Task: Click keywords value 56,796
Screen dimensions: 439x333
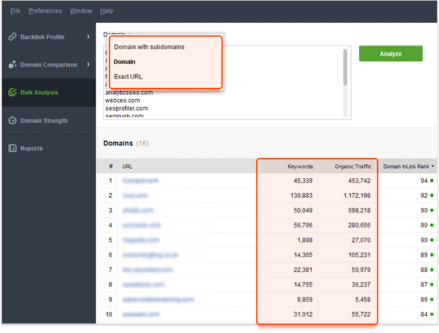Action: 303,225
